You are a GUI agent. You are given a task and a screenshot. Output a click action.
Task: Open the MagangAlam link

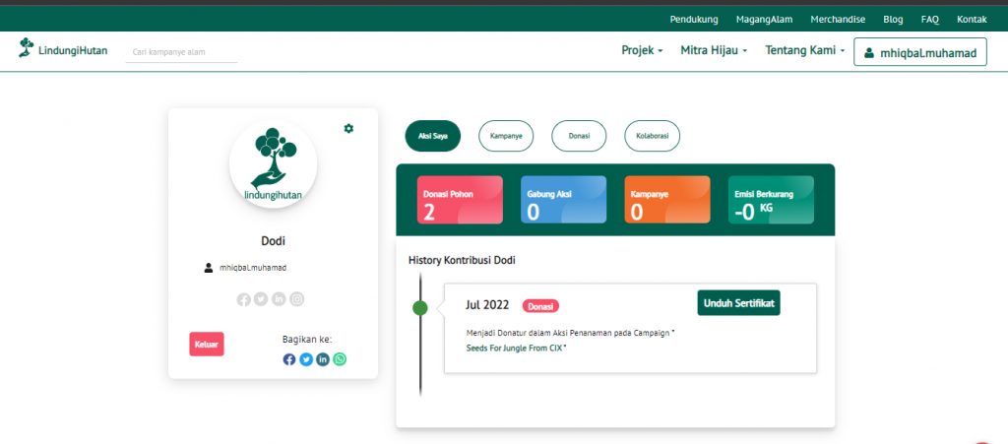764,20
